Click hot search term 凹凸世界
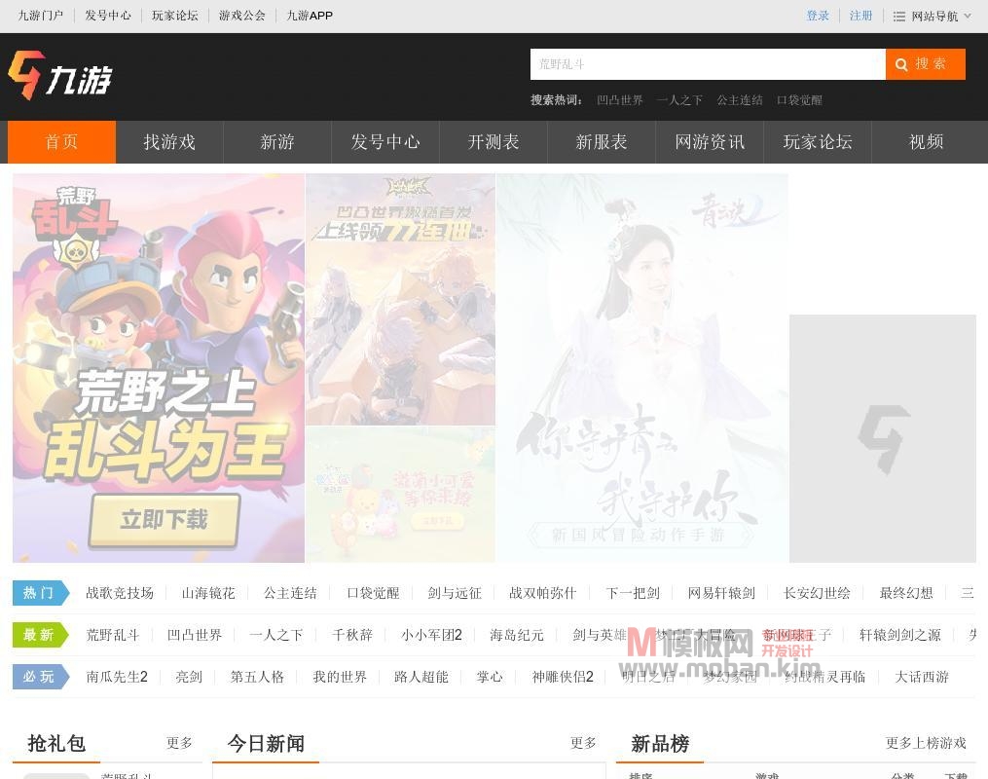Viewport: 988px width, 779px height. click(x=619, y=100)
